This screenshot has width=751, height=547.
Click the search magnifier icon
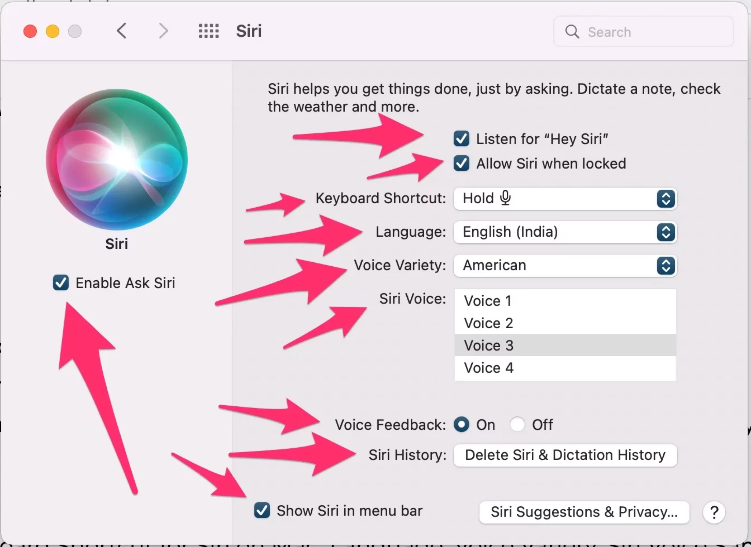click(572, 32)
